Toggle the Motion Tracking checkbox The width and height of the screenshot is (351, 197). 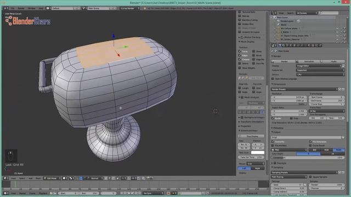[242, 37]
